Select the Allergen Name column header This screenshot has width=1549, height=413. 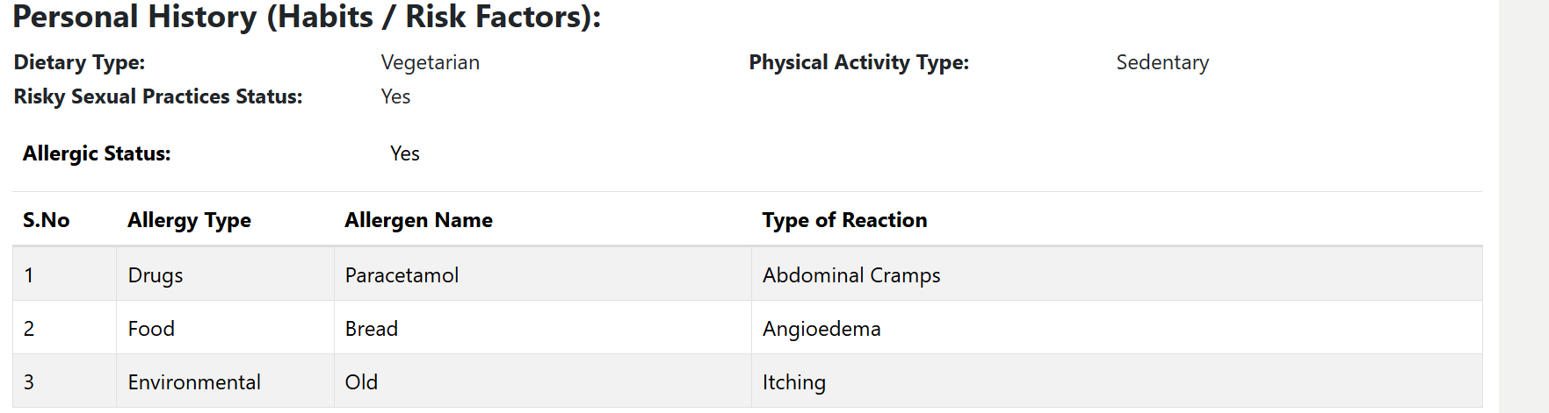pyautogui.click(x=418, y=221)
